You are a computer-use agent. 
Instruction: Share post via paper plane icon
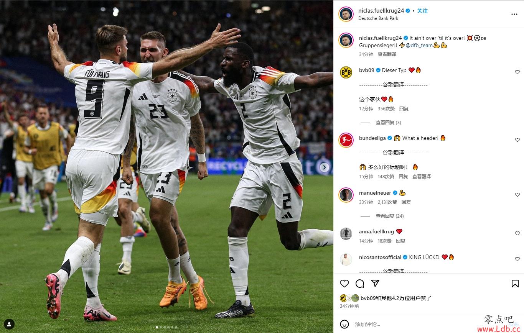tap(375, 283)
